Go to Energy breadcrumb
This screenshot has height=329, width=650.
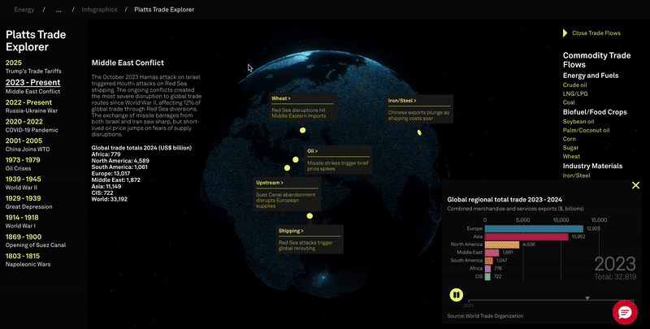(24, 10)
